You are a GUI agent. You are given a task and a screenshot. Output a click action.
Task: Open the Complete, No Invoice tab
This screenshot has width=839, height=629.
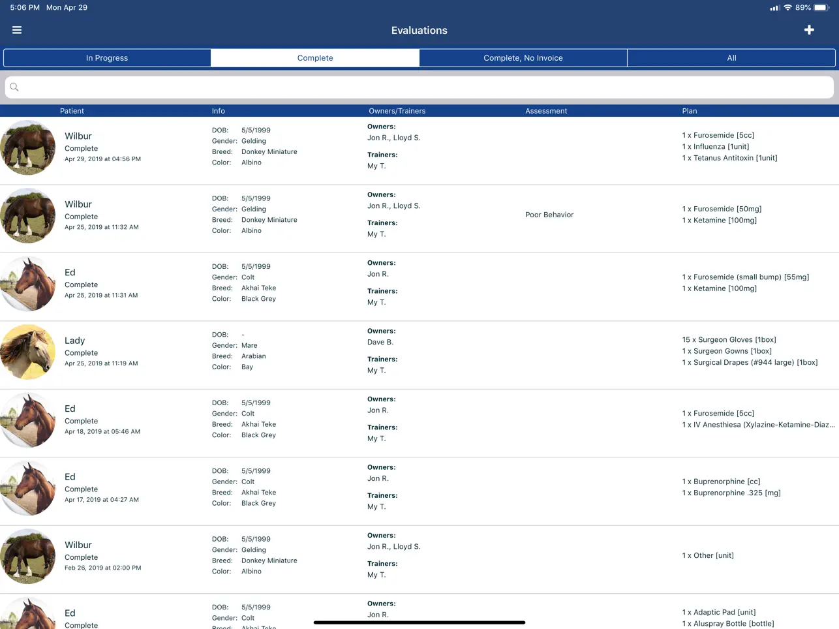523,58
